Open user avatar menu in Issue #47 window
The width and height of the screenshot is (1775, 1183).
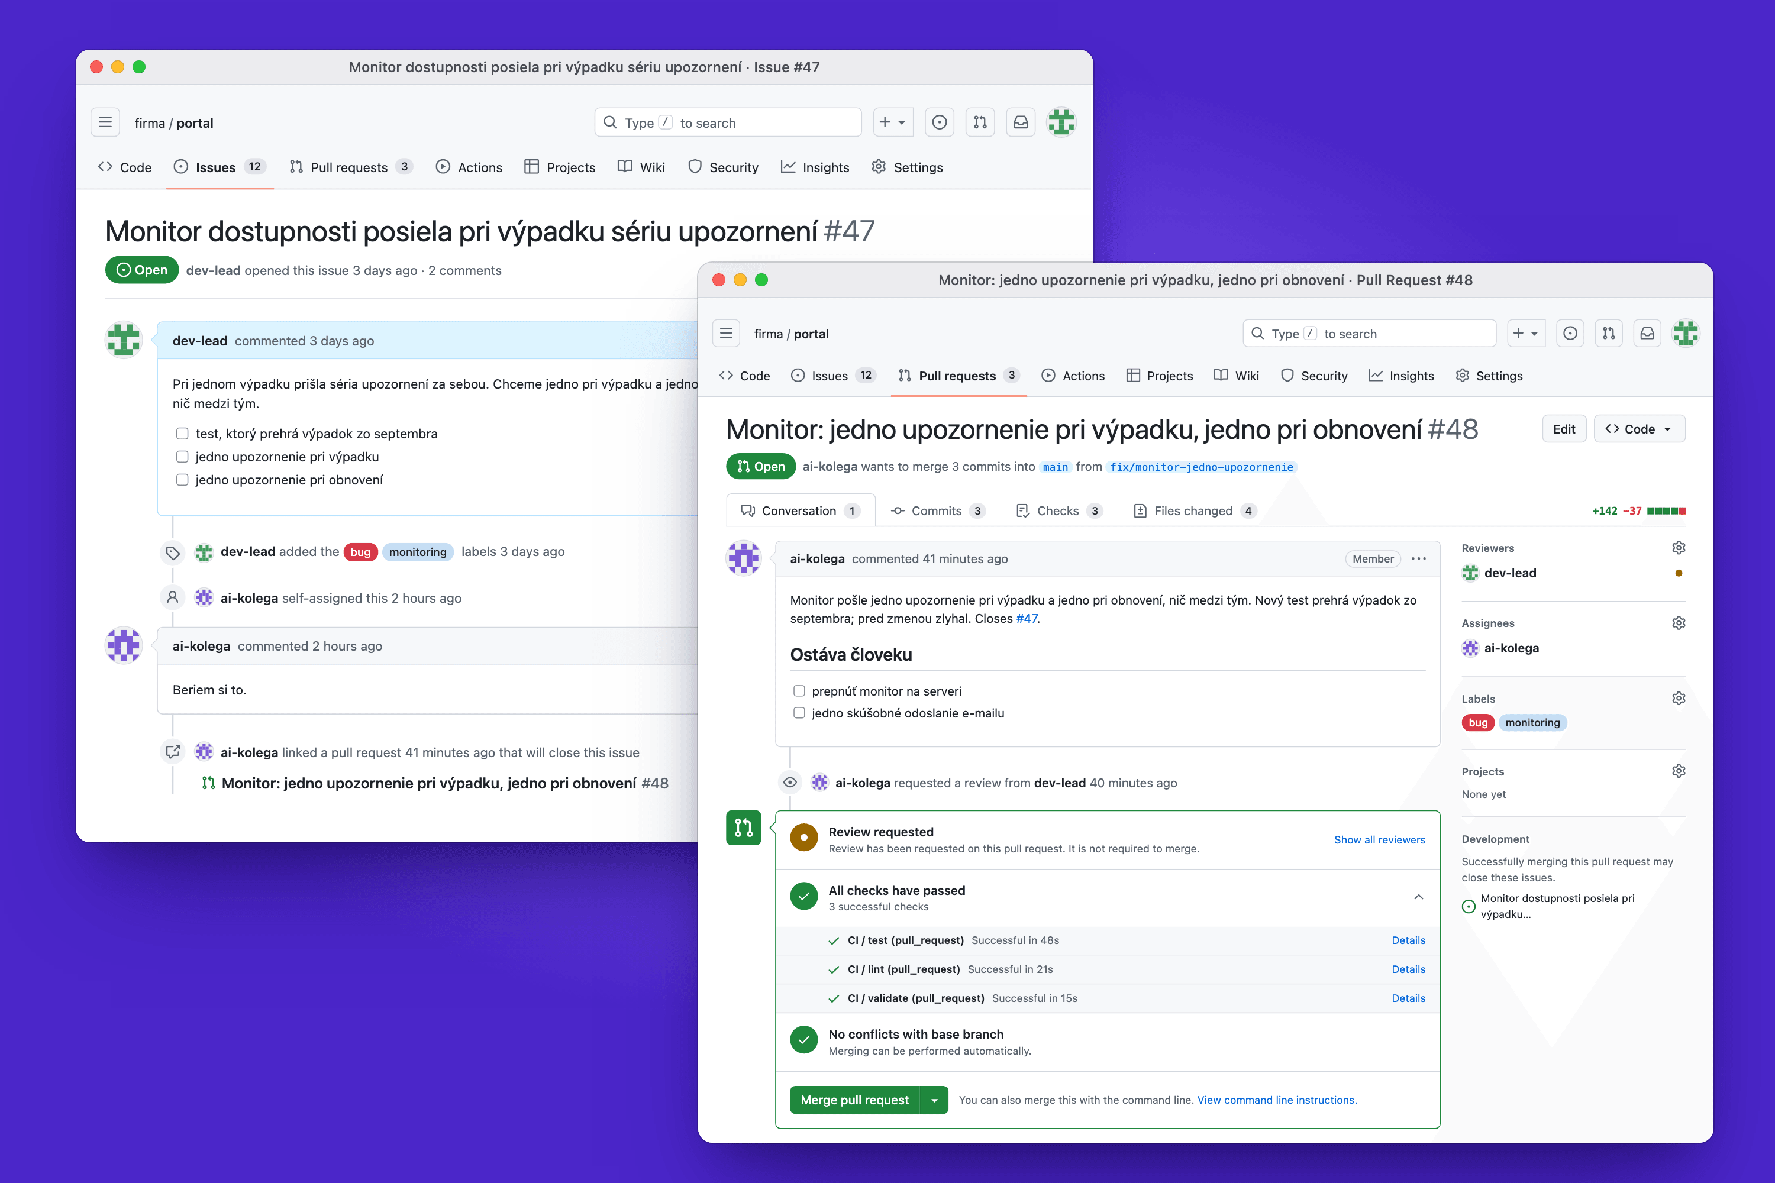tap(1061, 122)
